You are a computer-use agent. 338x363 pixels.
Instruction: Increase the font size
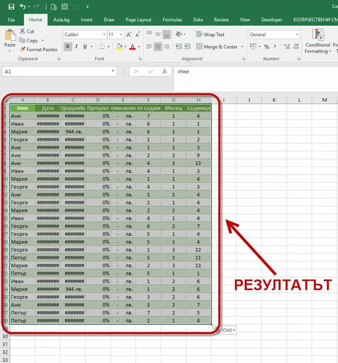point(129,34)
